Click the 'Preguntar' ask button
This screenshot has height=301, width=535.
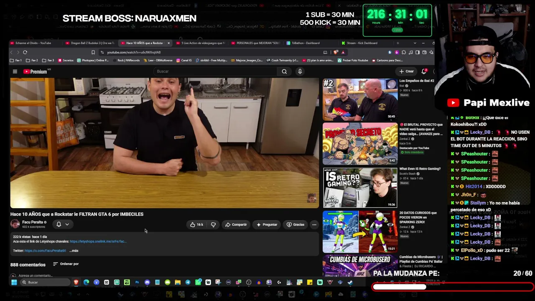click(267, 224)
